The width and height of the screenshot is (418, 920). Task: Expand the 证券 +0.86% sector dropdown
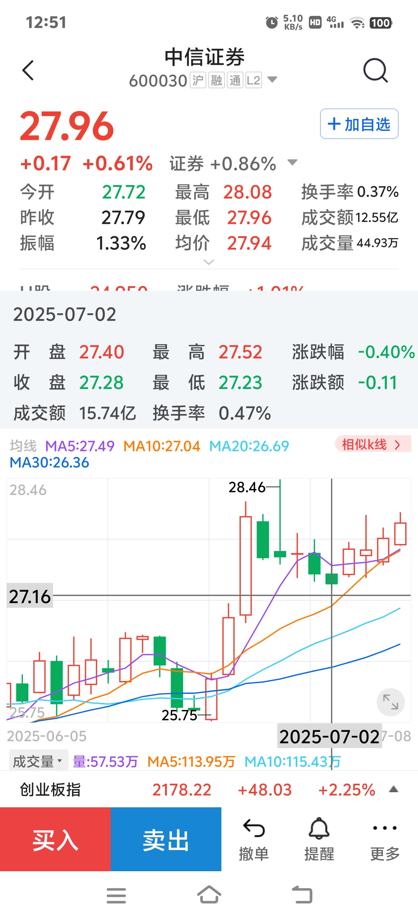pyautogui.click(x=293, y=162)
